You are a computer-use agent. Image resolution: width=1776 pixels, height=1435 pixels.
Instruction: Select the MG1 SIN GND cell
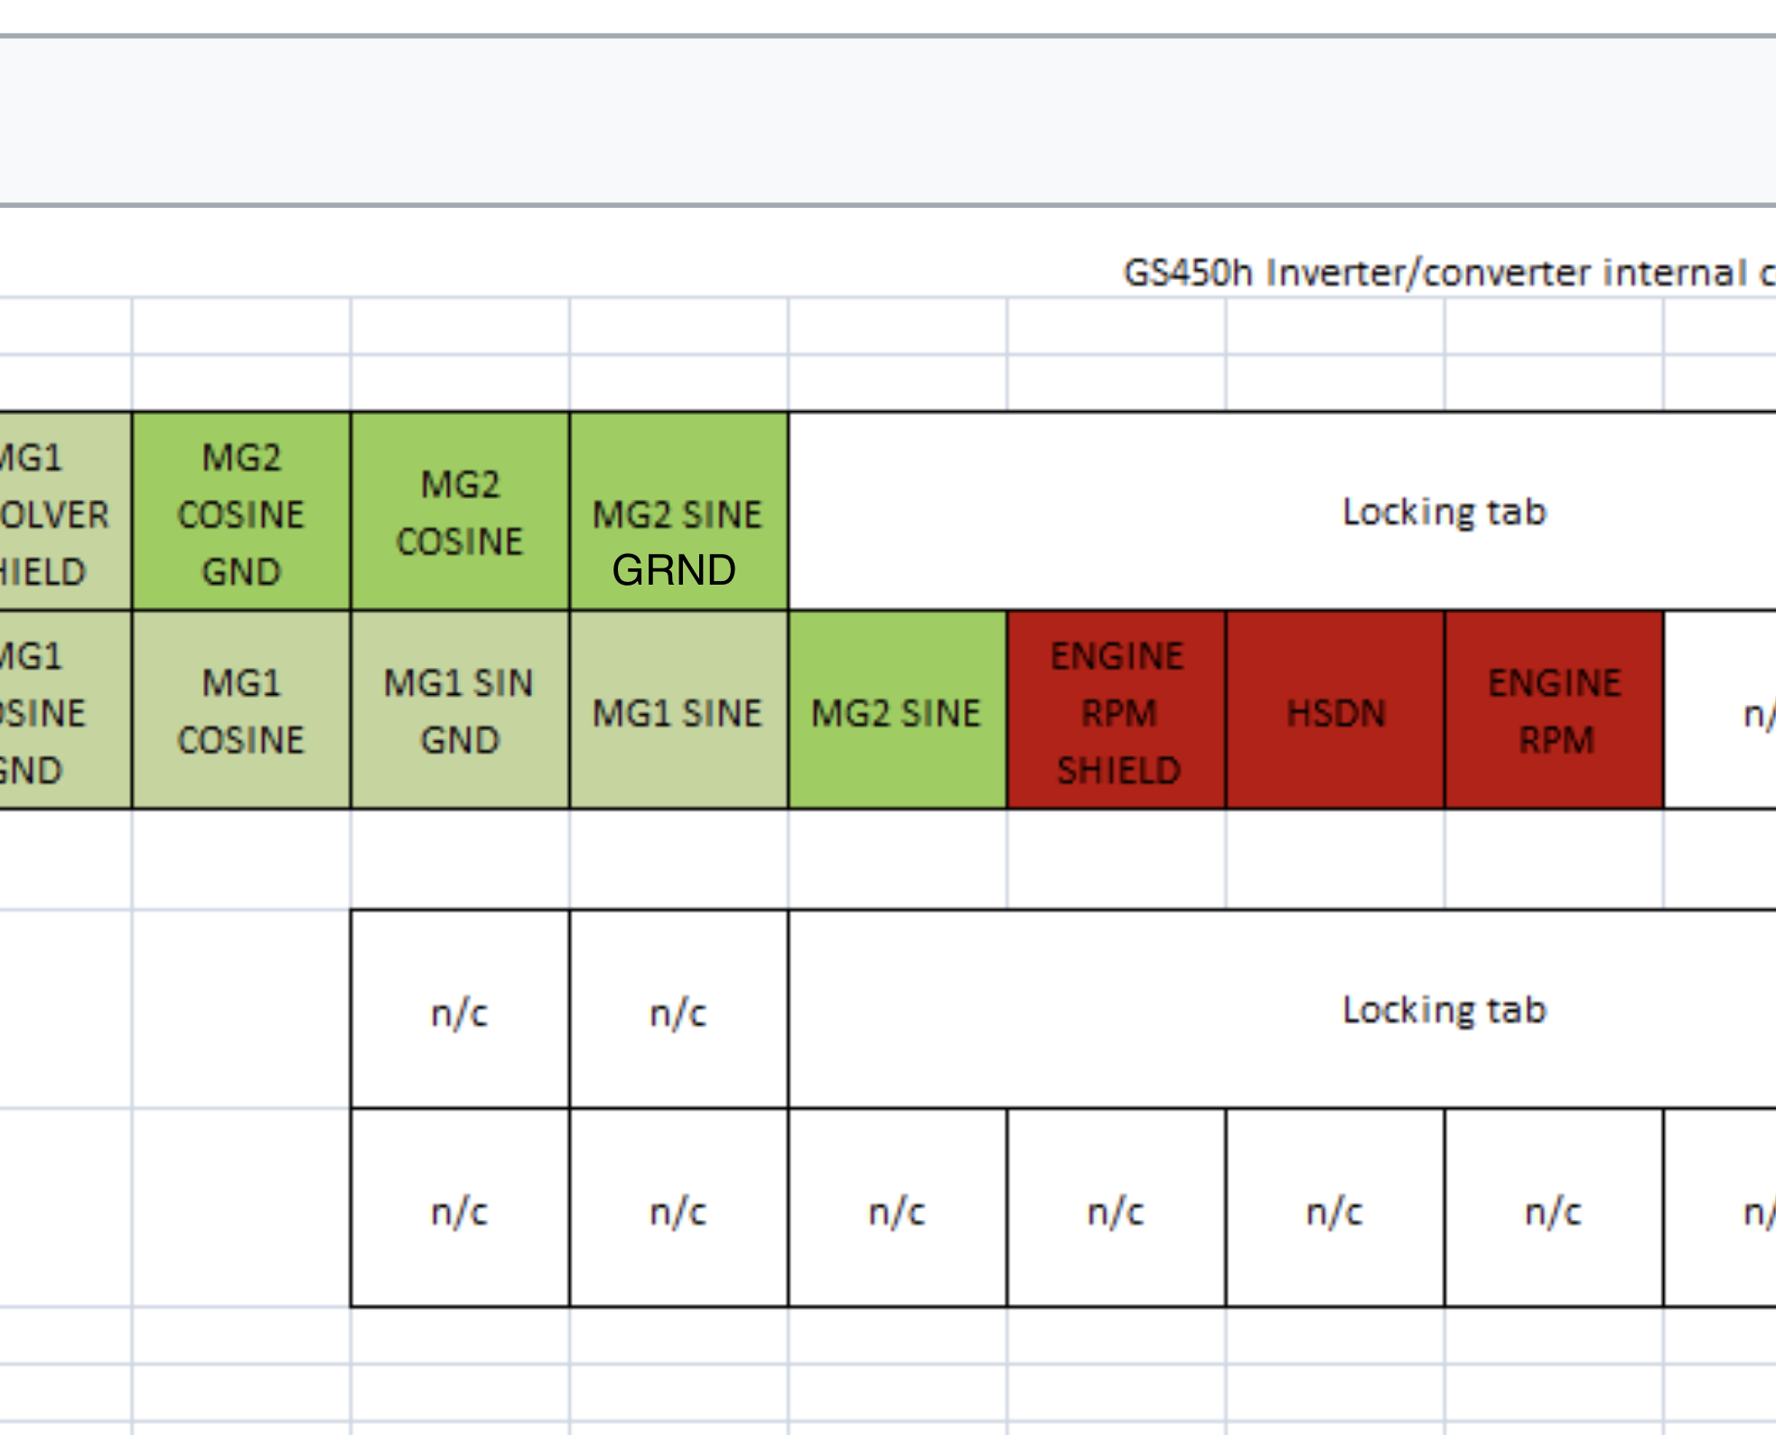460,710
